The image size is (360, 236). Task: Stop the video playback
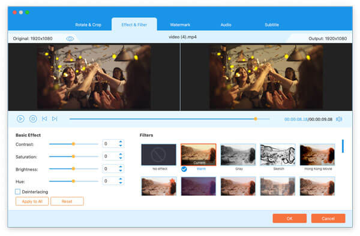pyautogui.click(x=33, y=119)
